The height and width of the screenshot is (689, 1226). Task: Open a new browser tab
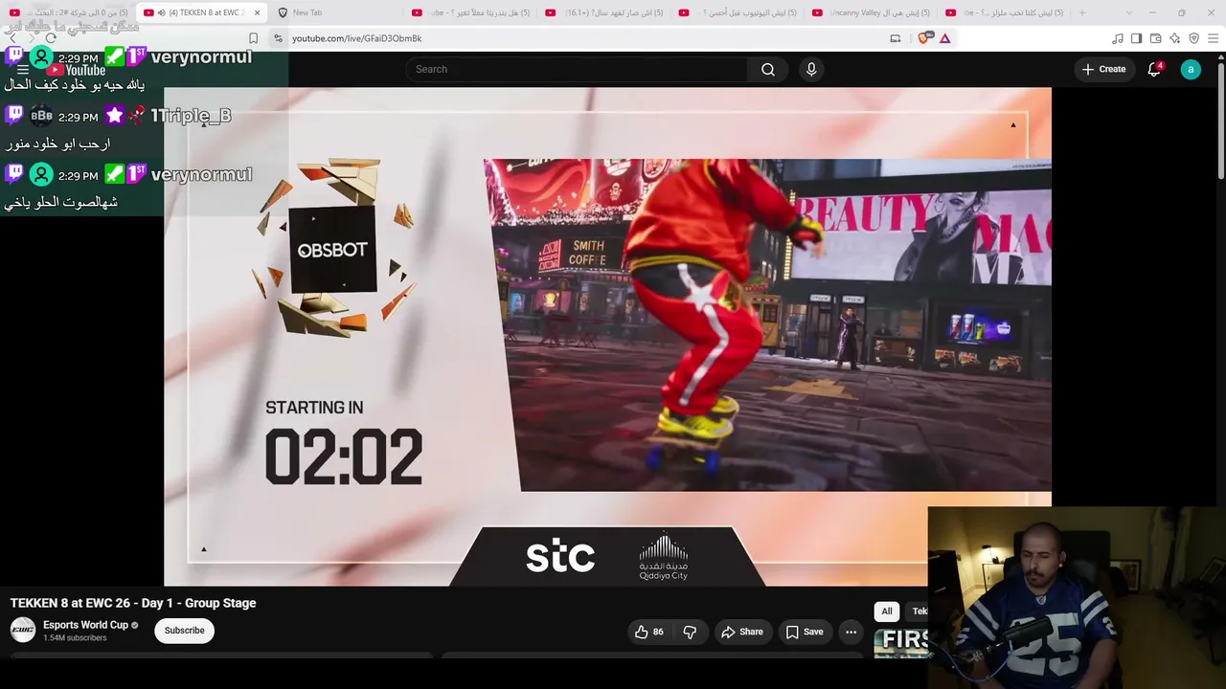point(1082,12)
